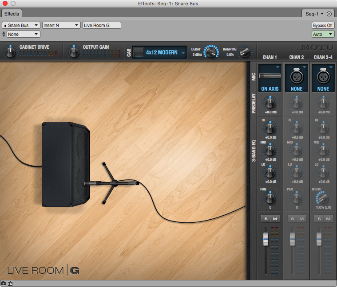This screenshot has height=287, width=337.
Task: Open the Chan 2 NONE mic selector
Action: click(x=297, y=78)
